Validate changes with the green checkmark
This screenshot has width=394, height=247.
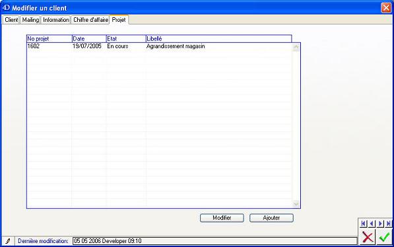[x=384, y=237]
